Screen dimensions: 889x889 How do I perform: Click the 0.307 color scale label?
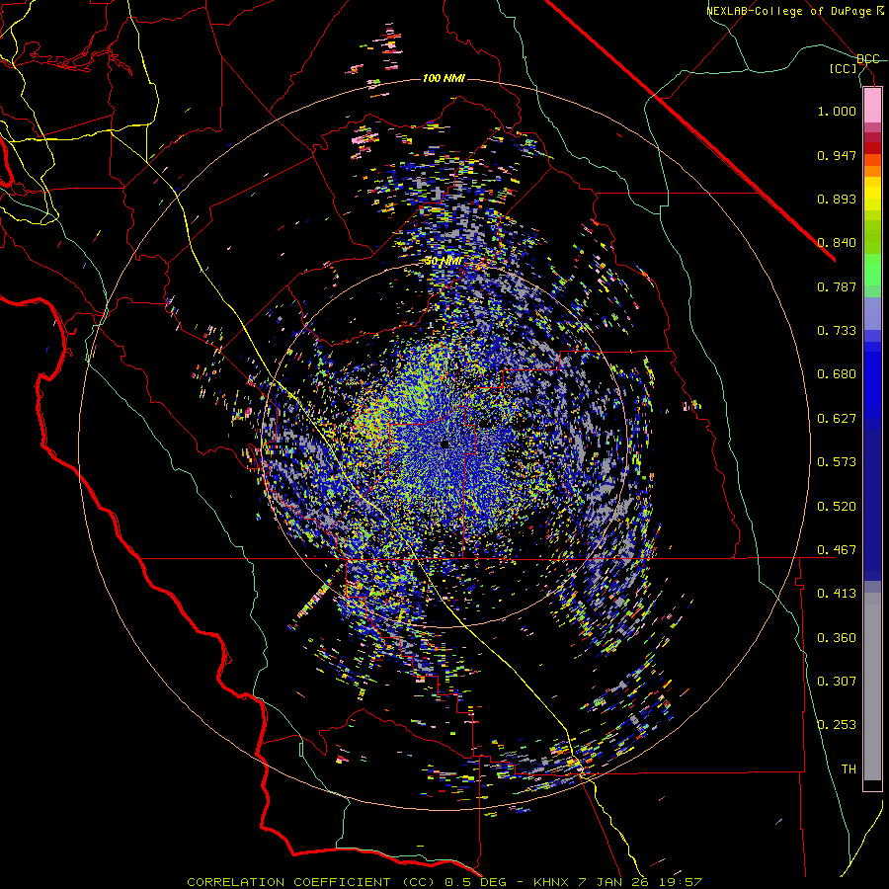pyautogui.click(x=837, y=682)
